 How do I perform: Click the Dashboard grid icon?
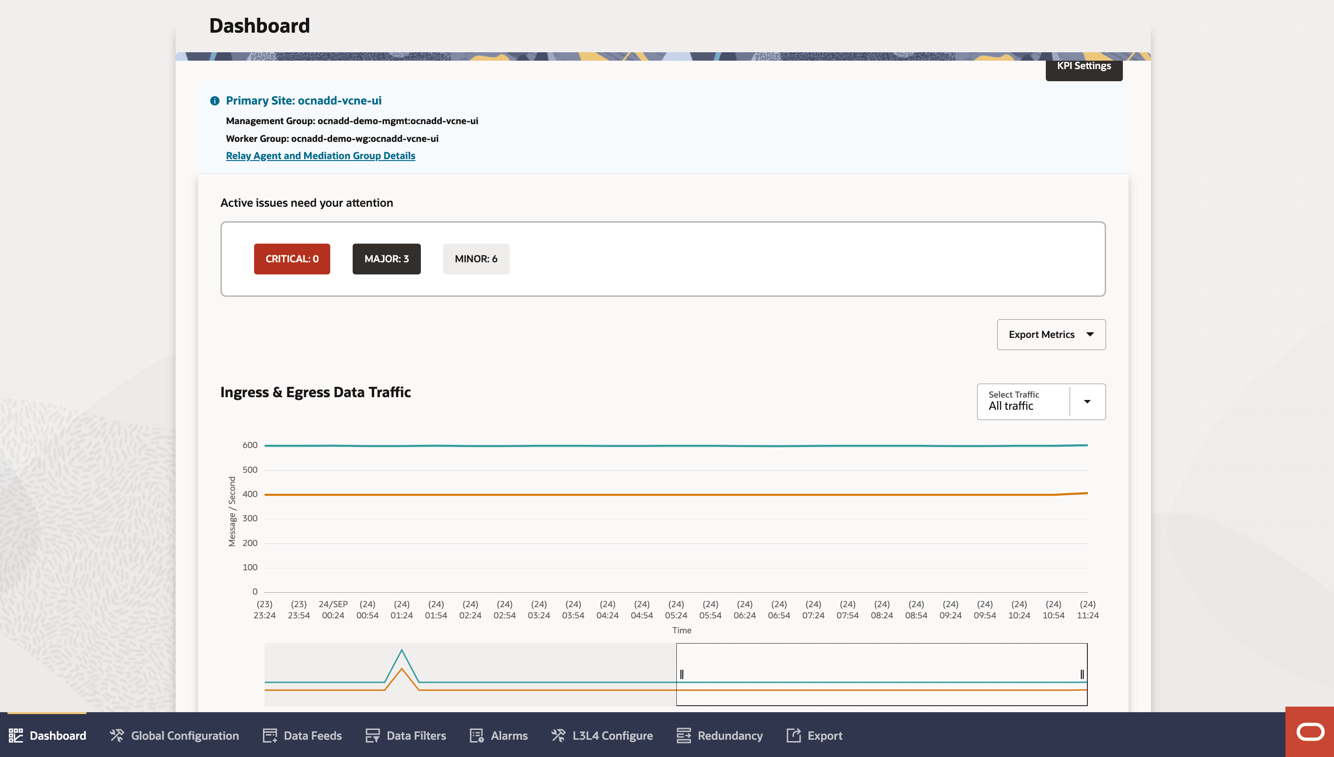tap(15, 735)
